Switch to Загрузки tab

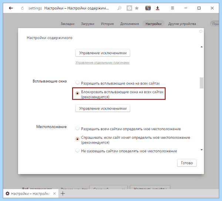pos(87,24)
